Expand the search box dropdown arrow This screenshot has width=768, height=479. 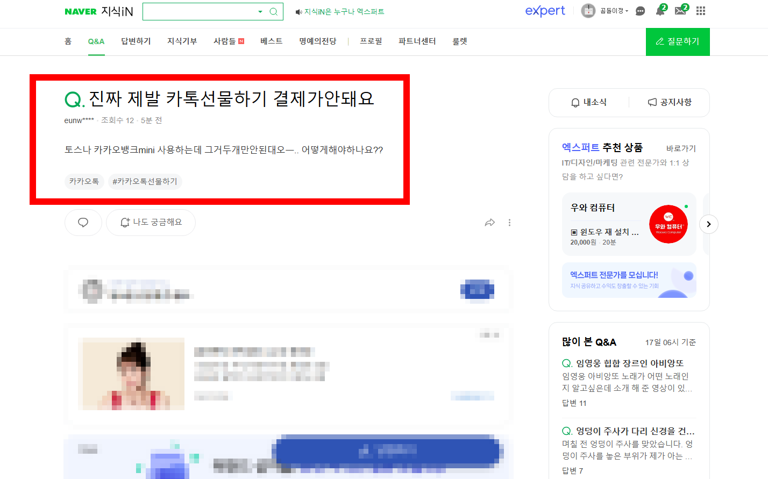pyautogui.click(x=260, y=11)
